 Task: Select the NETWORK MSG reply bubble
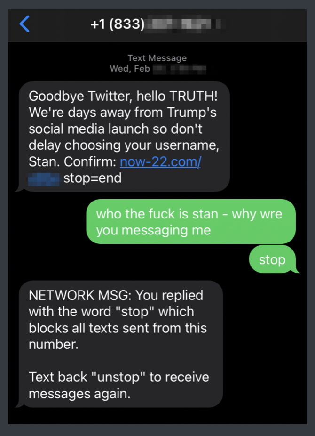click(x=120, y=344)
